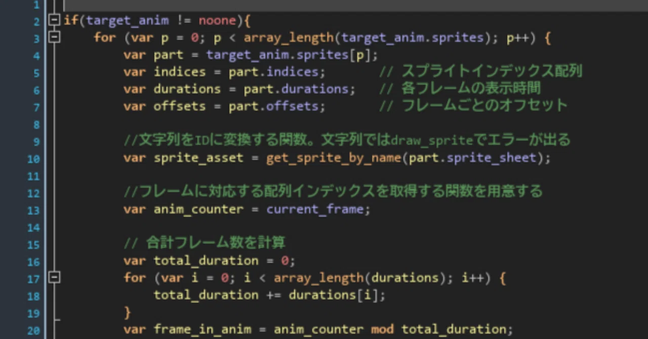Click line number 13 in the gutter
Image resolution: width=648 pixels, height=339 pixels.
[x=33, y=210]
